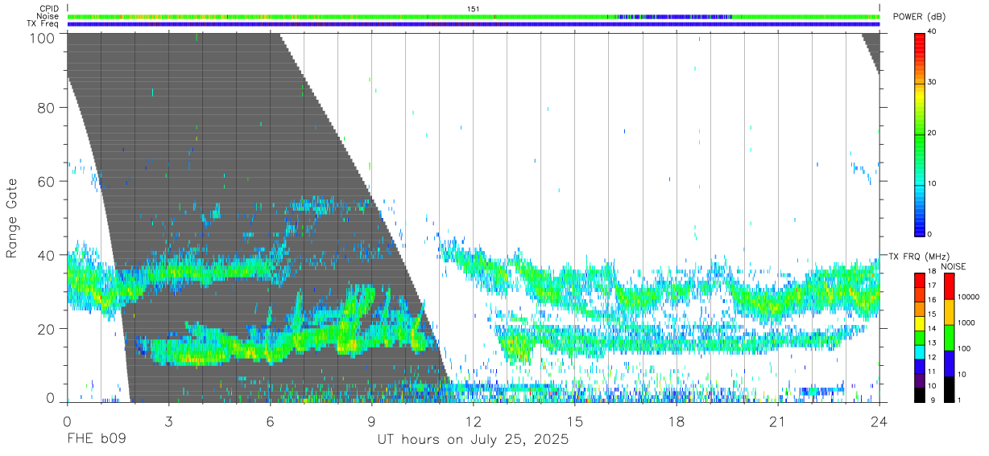This screenshot has width=989, height=456.
Task: Click the y-axis tick label 100
Action: click(x=42, y=38)
